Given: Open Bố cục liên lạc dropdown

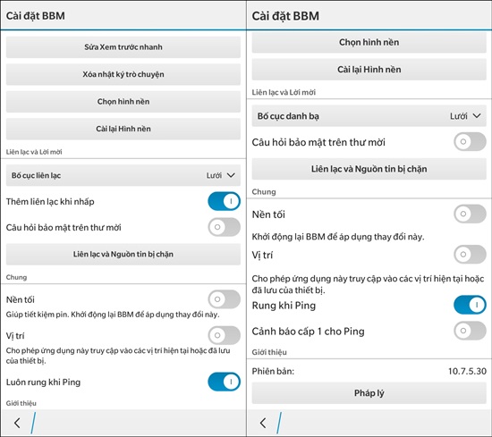Looking at the screenshot, I should (x=123, y=175).
